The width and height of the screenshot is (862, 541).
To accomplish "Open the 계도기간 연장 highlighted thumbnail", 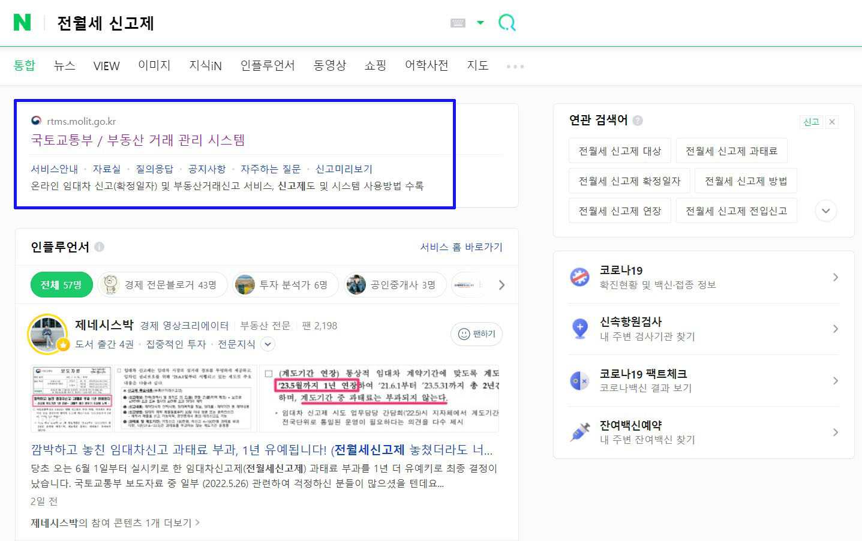I will [x=379, y=398].
